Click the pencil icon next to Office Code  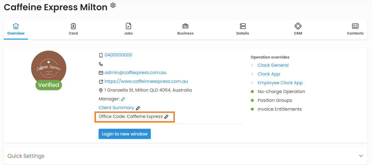tap(166, 117)
